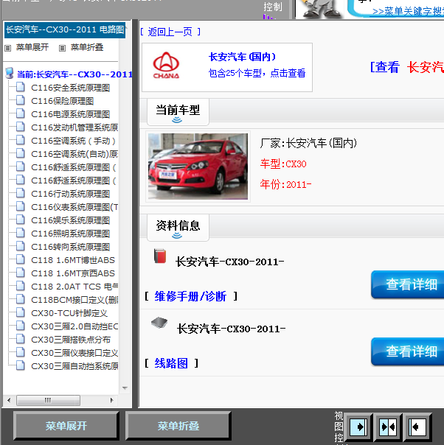Click the view control left-arrow icon
This screenshot has height=445, width=444.
click(417, 427)
